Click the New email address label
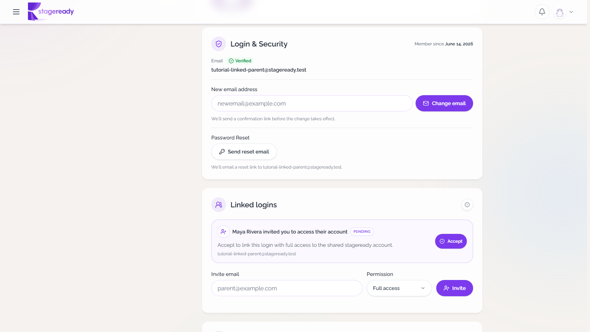 pyautogui.click(x=234, y=89)
